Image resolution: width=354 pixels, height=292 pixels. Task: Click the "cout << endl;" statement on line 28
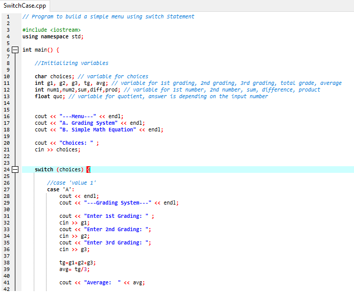click(x=79, y=196)
